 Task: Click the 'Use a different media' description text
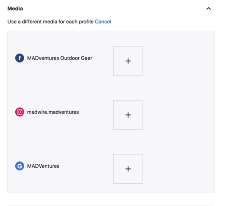tap(50, 22)
